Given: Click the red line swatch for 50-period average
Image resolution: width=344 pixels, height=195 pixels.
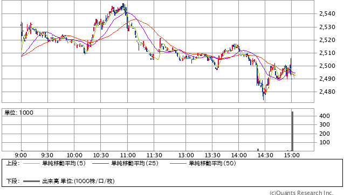Looking at the screenshot, I should point(178,163).
